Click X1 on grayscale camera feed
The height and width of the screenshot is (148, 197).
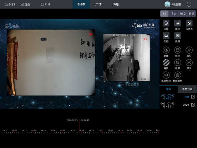pyautogui.click(x=145, y=39)
